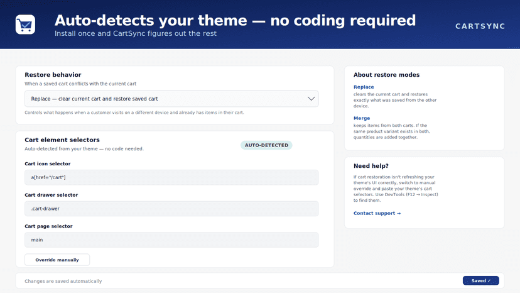Click the AUTO-DETECTED badge
Image resolution: width=520 pixels, height=293 pixels.
[266, 145]
